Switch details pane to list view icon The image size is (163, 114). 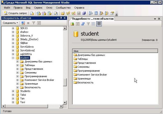coord(94,24)
